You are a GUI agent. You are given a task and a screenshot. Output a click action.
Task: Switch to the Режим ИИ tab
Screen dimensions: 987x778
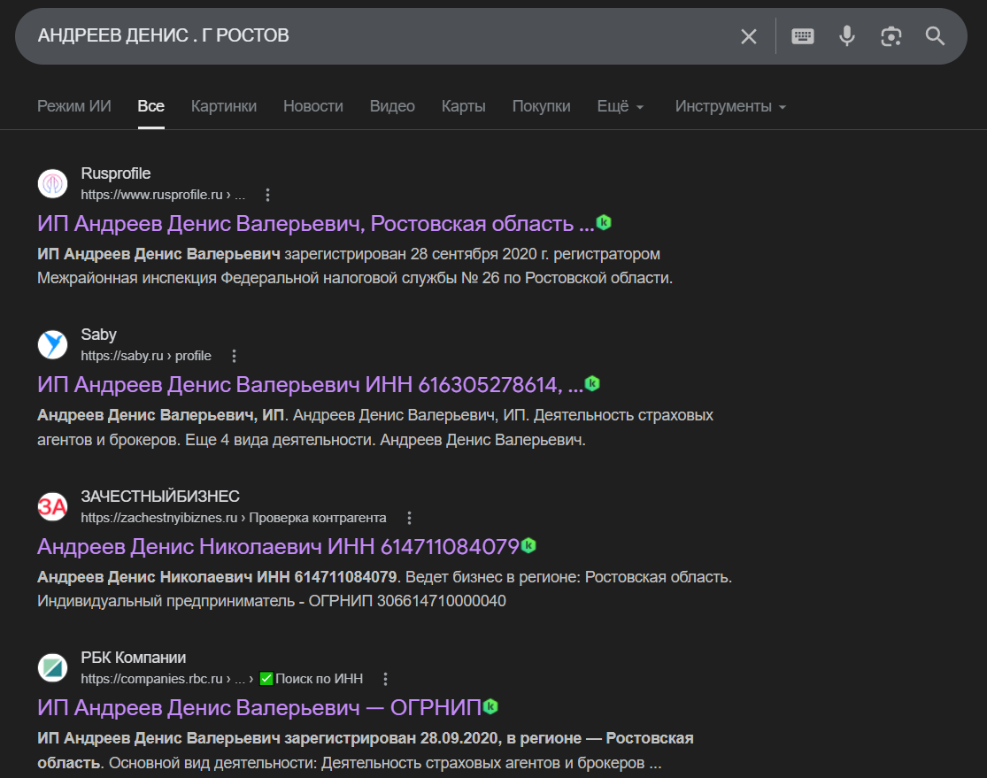pos(74,106)
